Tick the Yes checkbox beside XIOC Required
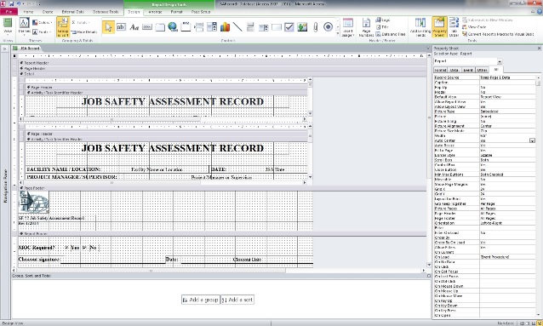 67,248
